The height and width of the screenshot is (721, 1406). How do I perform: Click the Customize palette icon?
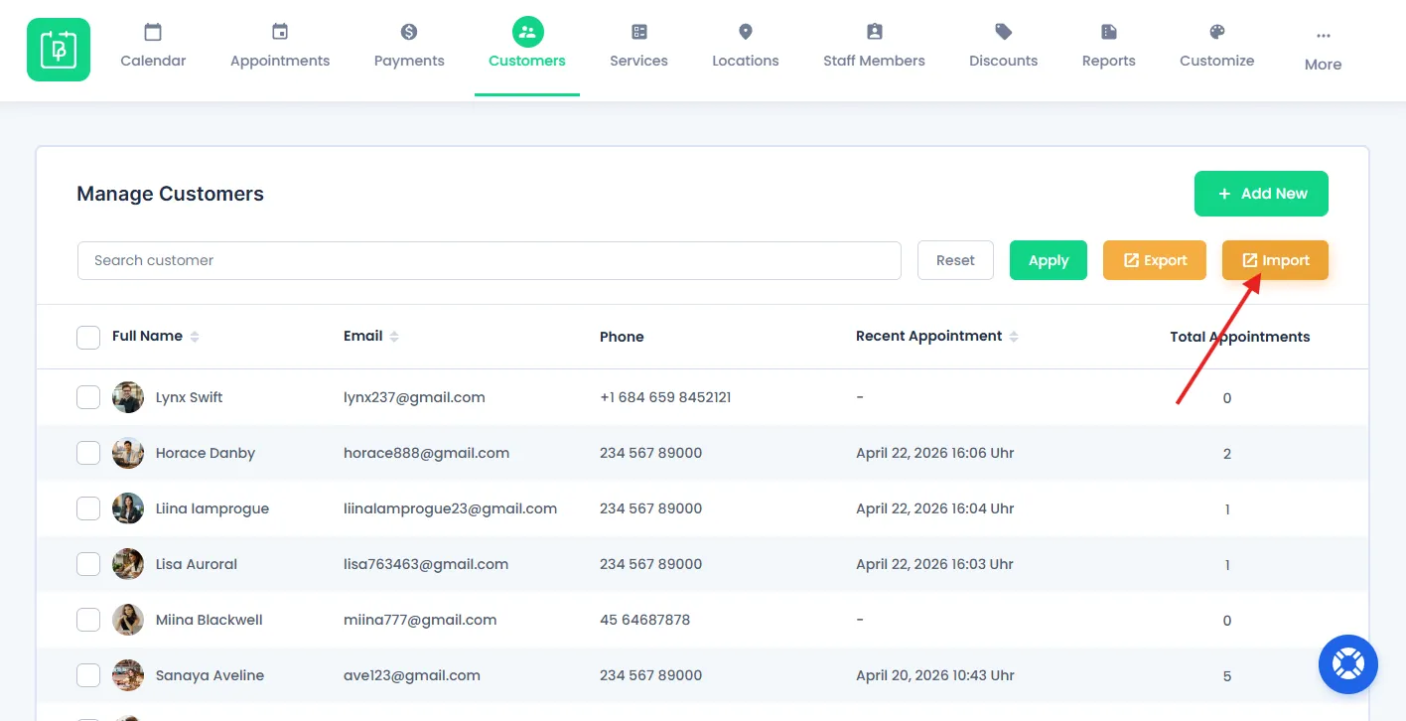click(1217, 32)
